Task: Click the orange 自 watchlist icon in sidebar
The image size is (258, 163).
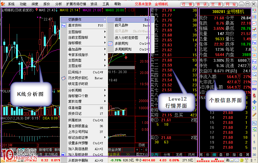Action: 254,55
